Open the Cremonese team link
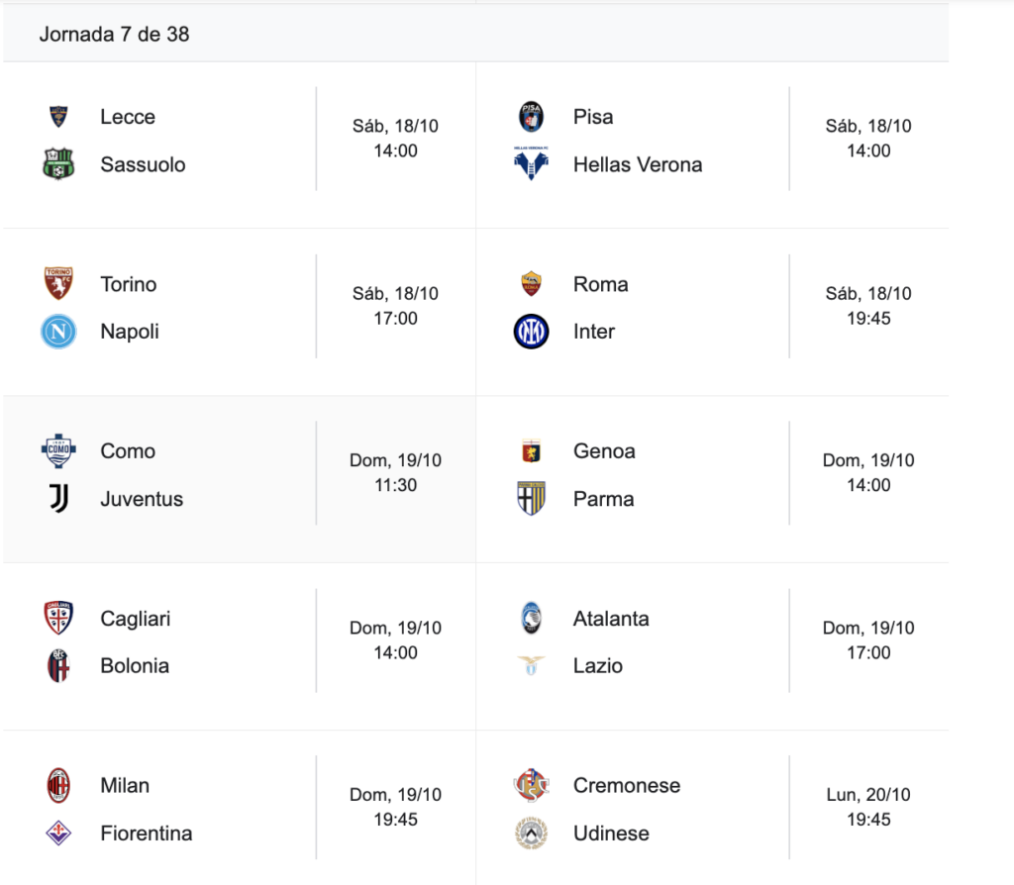This screenshot has width=1014, height=885. 627,786
